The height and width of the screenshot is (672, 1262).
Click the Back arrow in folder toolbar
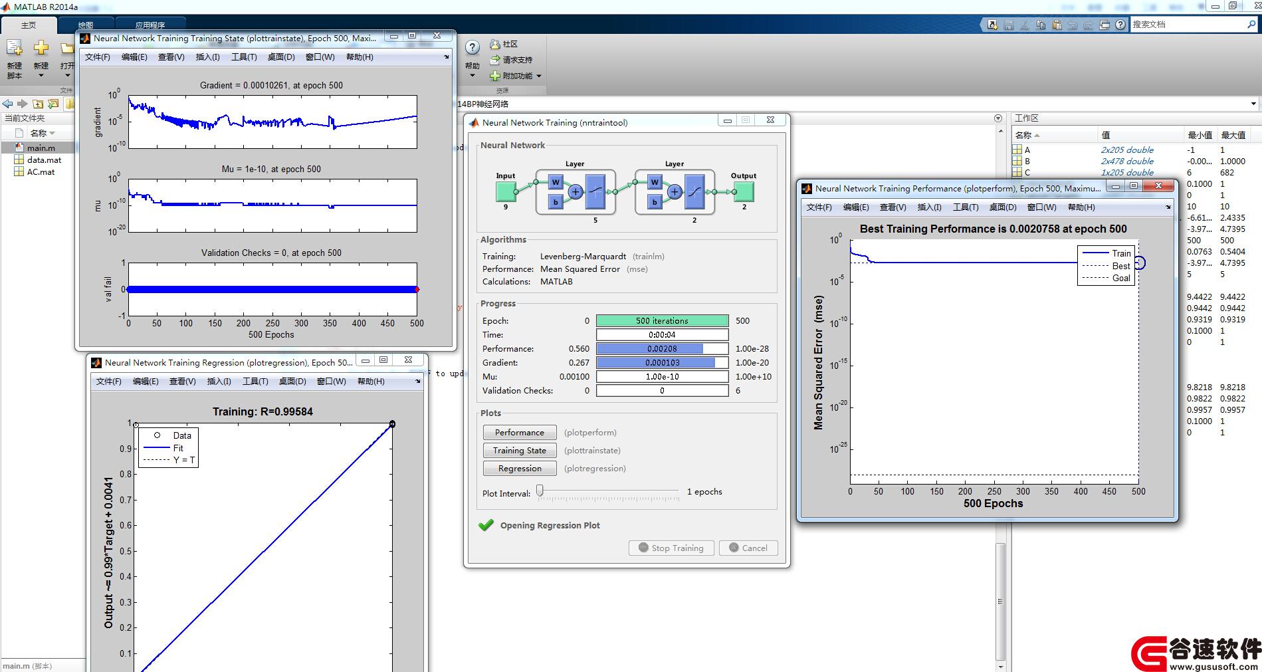coord(7,104)
